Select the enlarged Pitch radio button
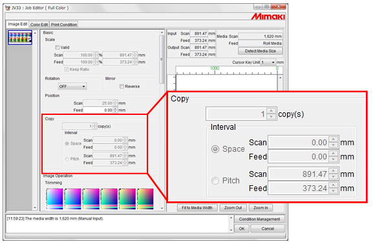 click(x=215, y=181)
